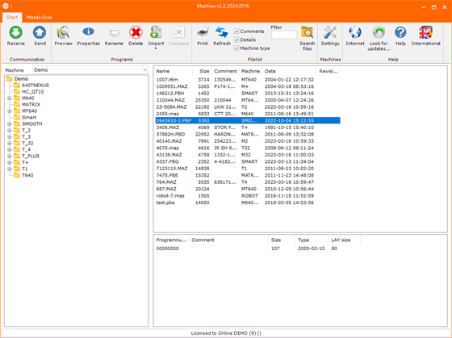Viewport: 452px width, 338px height.
Task: Click into the Filter text field
Action: tap(284, 35)
